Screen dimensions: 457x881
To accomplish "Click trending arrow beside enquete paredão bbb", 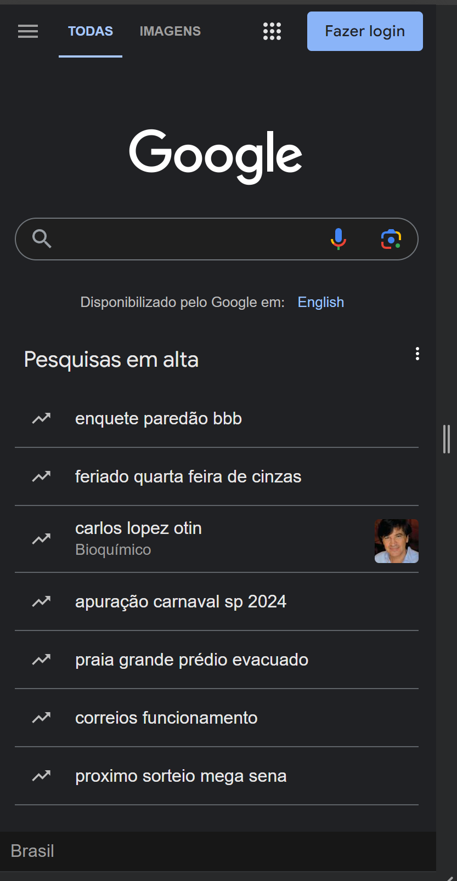I will 41,419.
